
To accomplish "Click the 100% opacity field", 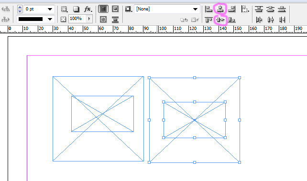I will pyautogui.click(x=77, y=19).
